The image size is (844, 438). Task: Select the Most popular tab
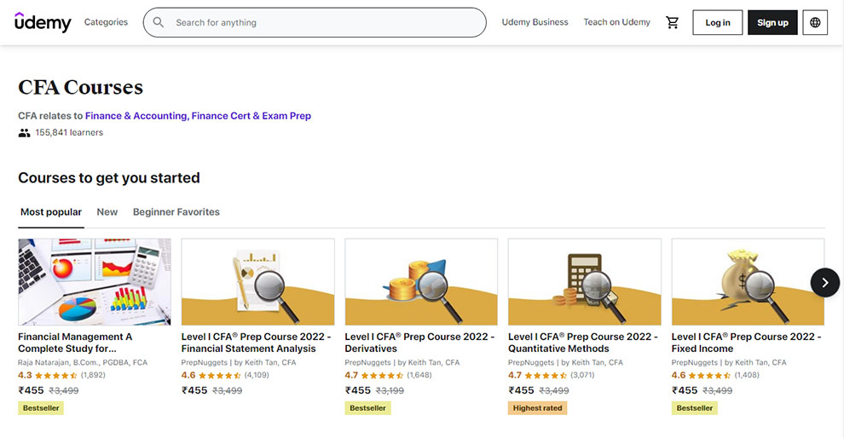(51, 212)
